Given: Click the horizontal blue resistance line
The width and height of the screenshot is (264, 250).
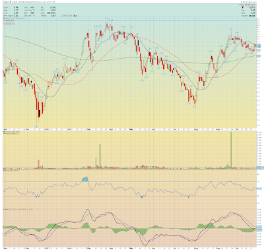Looking at the screenshot, I should (130, 21).
